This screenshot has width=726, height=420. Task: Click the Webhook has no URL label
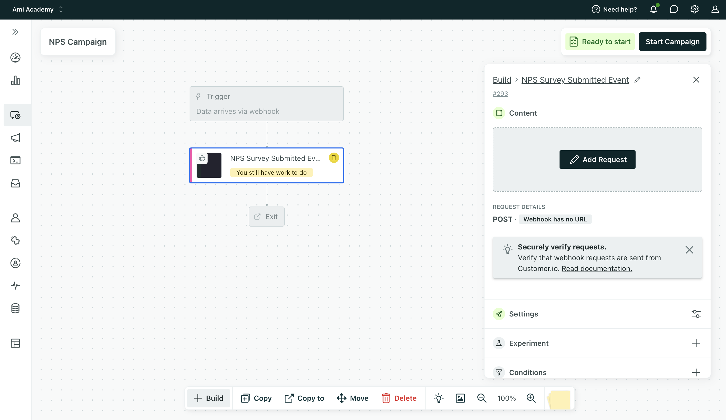(555, 219)
